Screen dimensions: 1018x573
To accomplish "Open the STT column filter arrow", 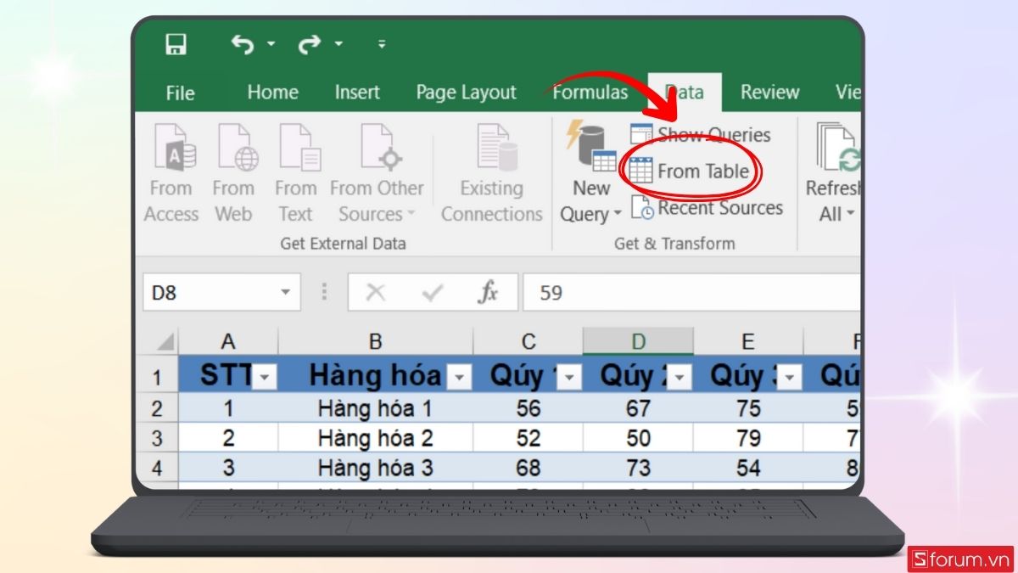I will 266,378.
